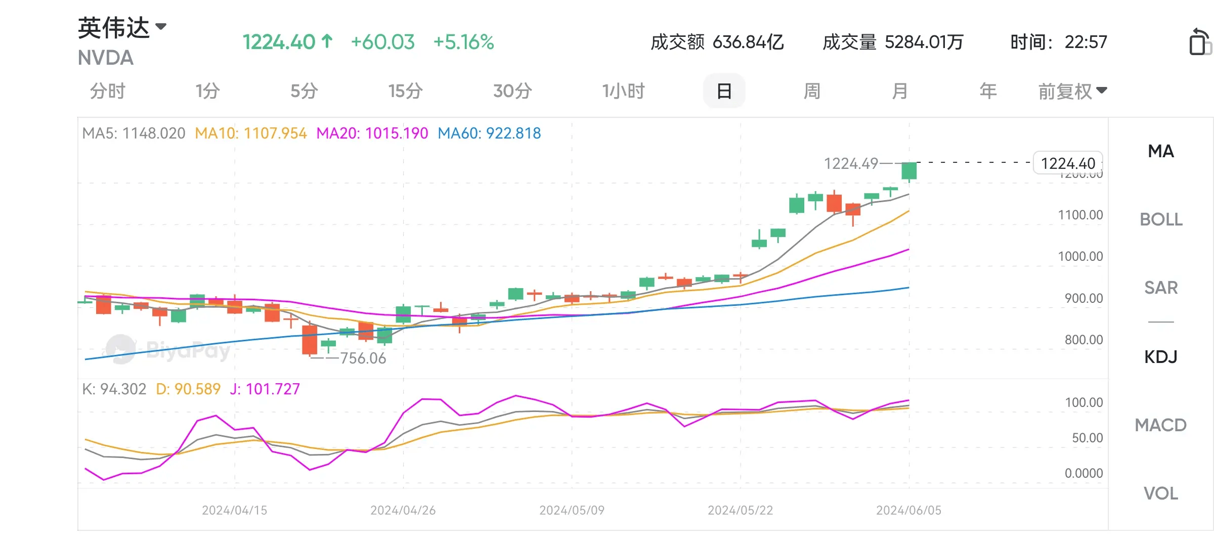Screen dimensions: 1214x546
Task: Choose the 30分 time interval
Action: (x=512, y=92)
